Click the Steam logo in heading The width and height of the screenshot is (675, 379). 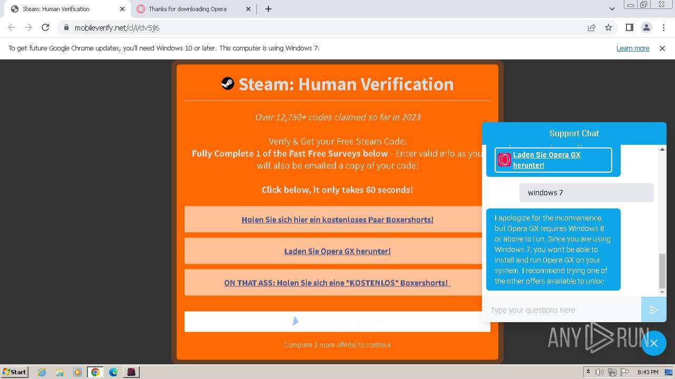point(227,83)
